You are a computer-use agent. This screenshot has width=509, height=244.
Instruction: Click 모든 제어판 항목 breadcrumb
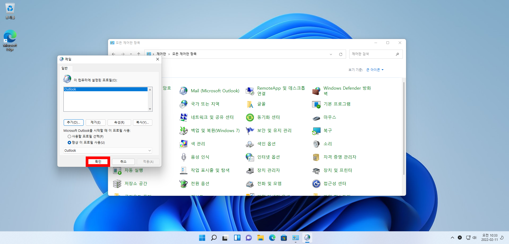point(184,54)
